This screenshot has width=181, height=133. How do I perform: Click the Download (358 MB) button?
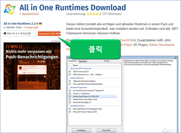pyautogui.click(x=49, y=34)
